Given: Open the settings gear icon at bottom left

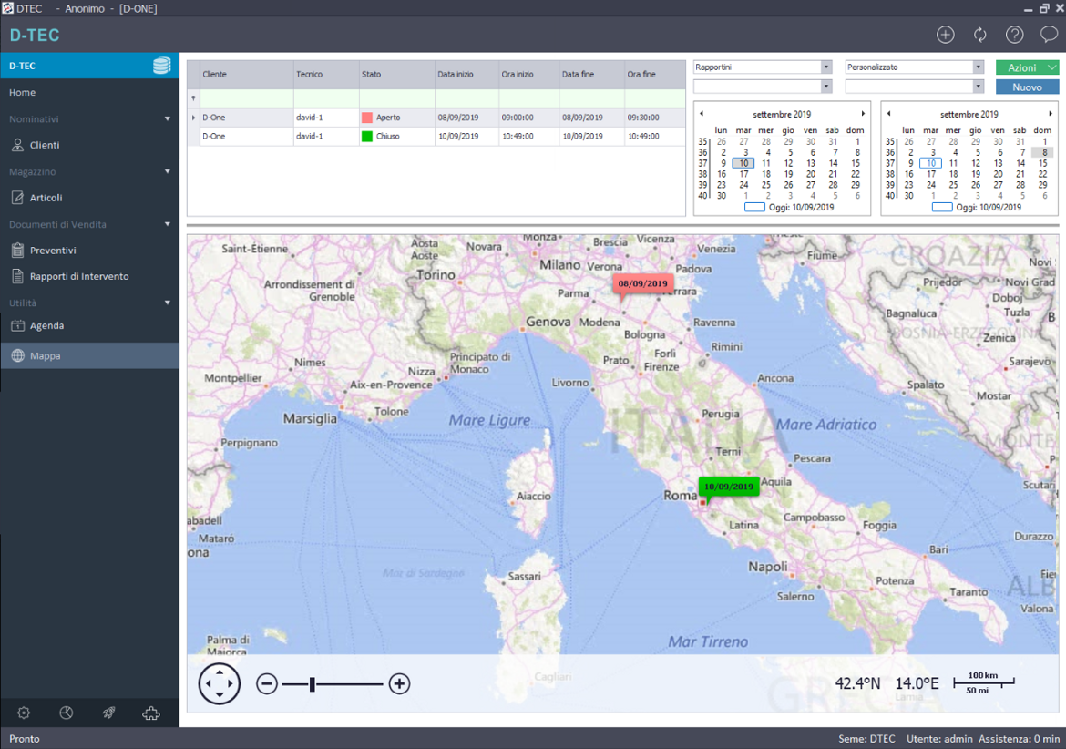Looking at the screenshot, I should tap(23, 713).
